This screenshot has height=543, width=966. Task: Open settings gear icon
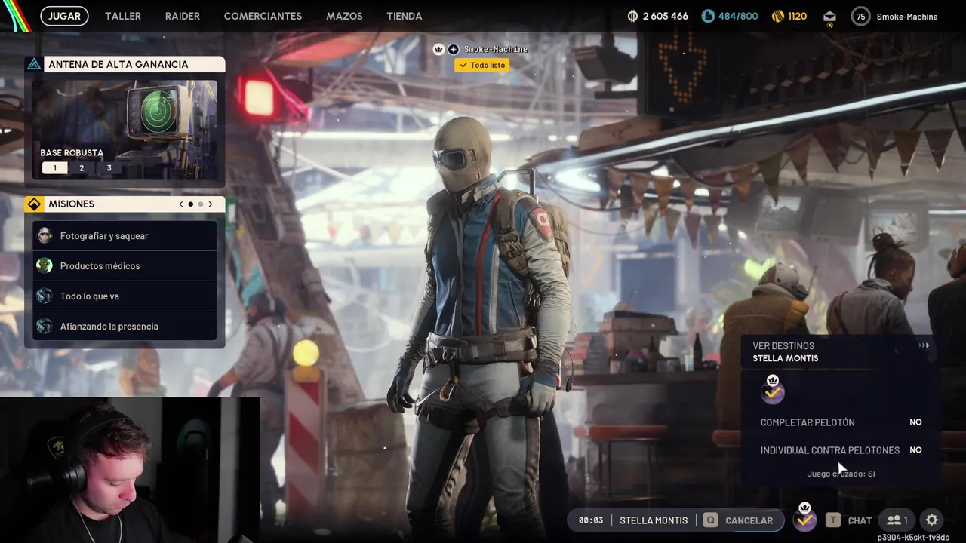coord(932,520)
